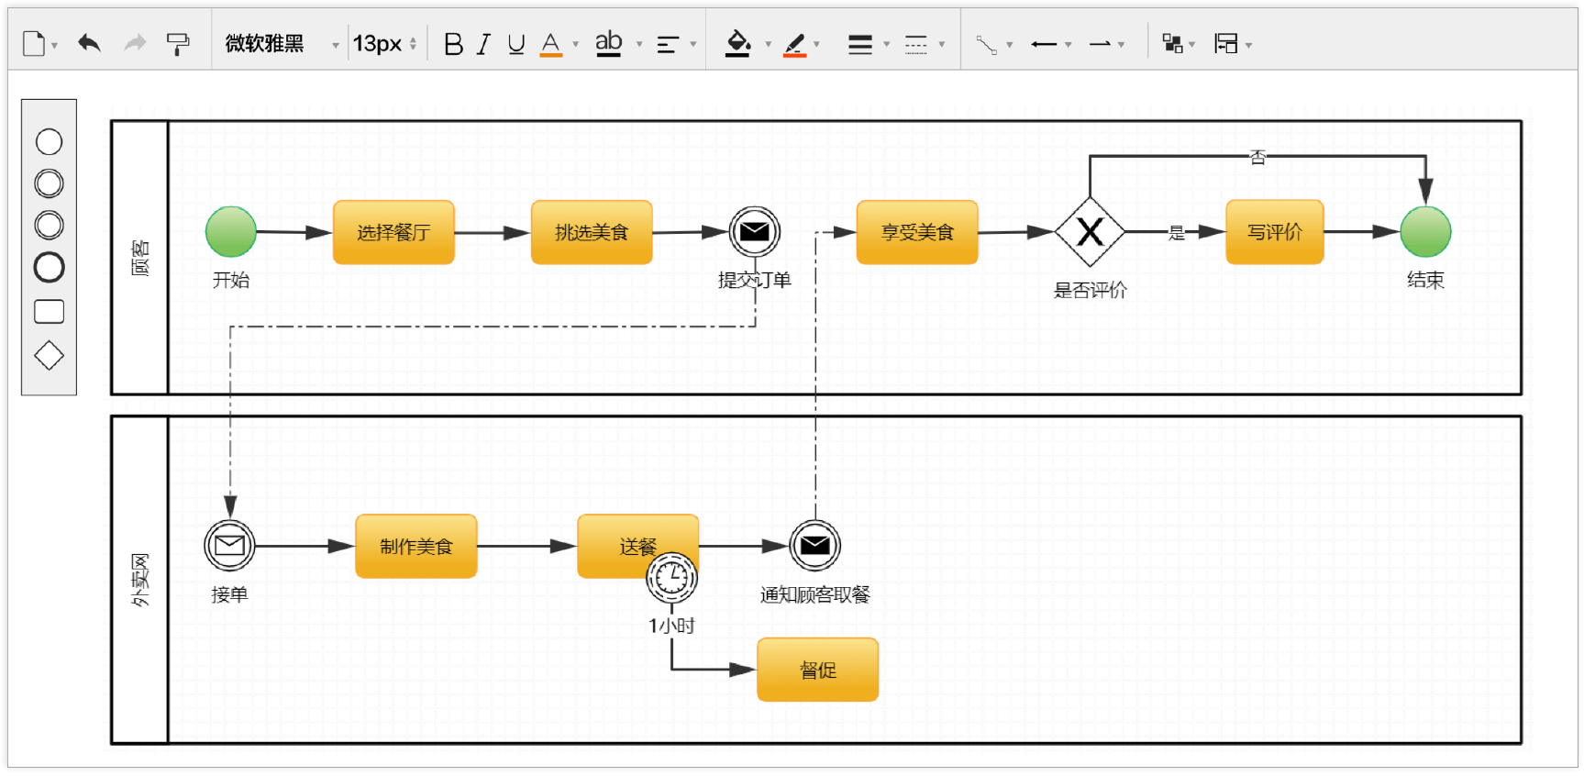This screenshot has height=776, width=1584.
Task: Open the ab text background dropdown arrow
Action: coord(639,44)
